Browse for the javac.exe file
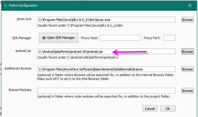198x117 pixels. pyautogui.click(x=187, y=20)
